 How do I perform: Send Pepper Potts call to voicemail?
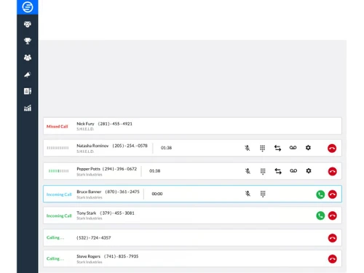pyautogui.click(x=293, y=171)
